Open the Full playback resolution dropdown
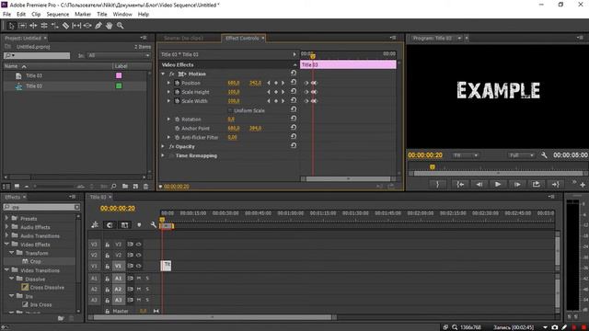Image resolution: width=589 pixels, height=331 pixels. click(x=521, y=155)
